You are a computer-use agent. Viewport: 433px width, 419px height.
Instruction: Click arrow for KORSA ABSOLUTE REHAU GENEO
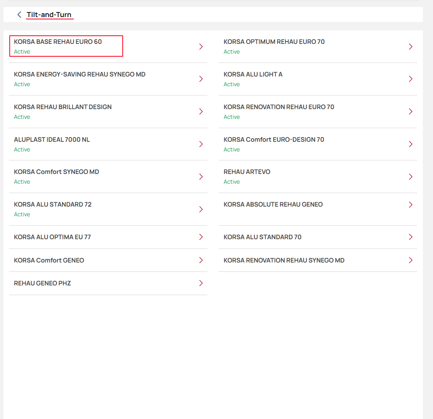tap(410, 205)
